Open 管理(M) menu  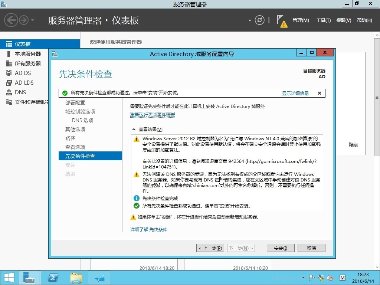tap(301, 20)
